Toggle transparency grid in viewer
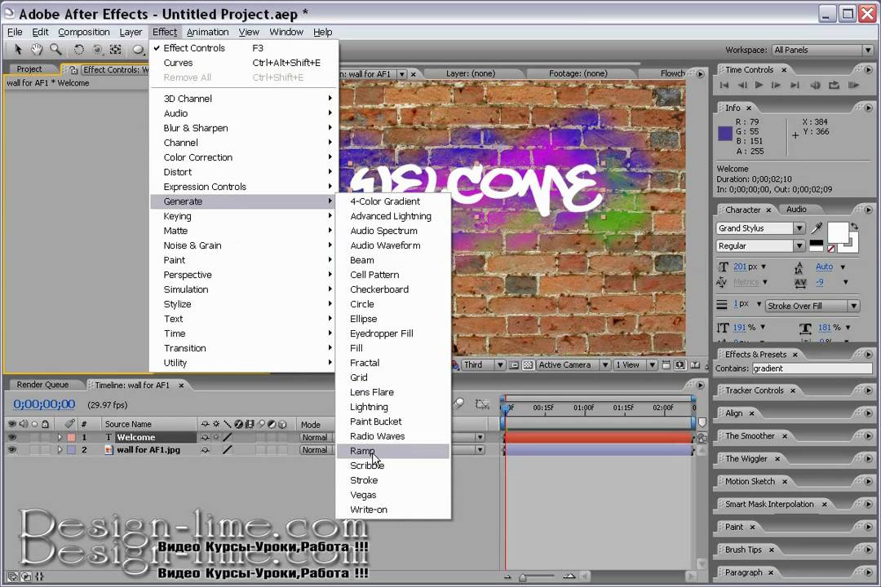This screenshot has height=587, width=881. 528,365
